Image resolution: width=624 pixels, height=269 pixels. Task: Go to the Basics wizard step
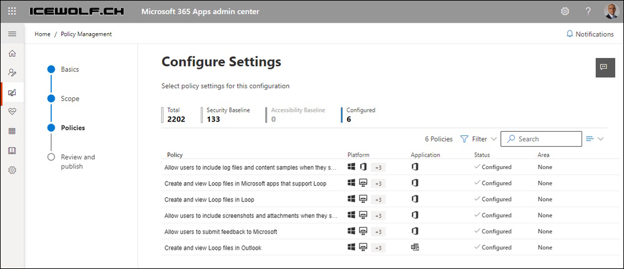pyautogui.click(x=63, y=69)
